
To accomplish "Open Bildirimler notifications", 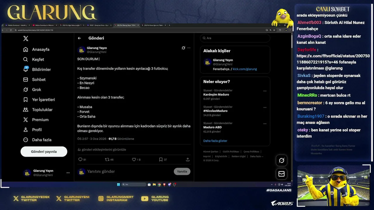I will (37, 69).
